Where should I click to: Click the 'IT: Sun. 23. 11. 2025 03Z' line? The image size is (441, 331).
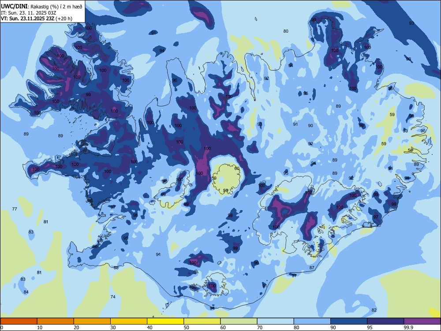(x=28, y=13)
